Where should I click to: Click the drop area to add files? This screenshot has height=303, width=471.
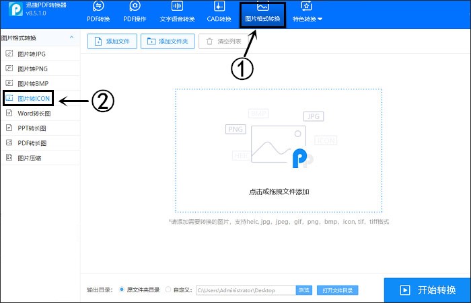[279, 150]
